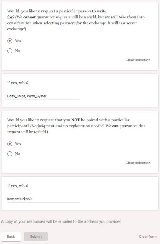Click the email copy notice text
160x244 pixels.
62,221
